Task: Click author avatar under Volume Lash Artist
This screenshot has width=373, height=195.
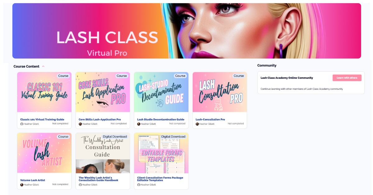Action: click(22, 185)
